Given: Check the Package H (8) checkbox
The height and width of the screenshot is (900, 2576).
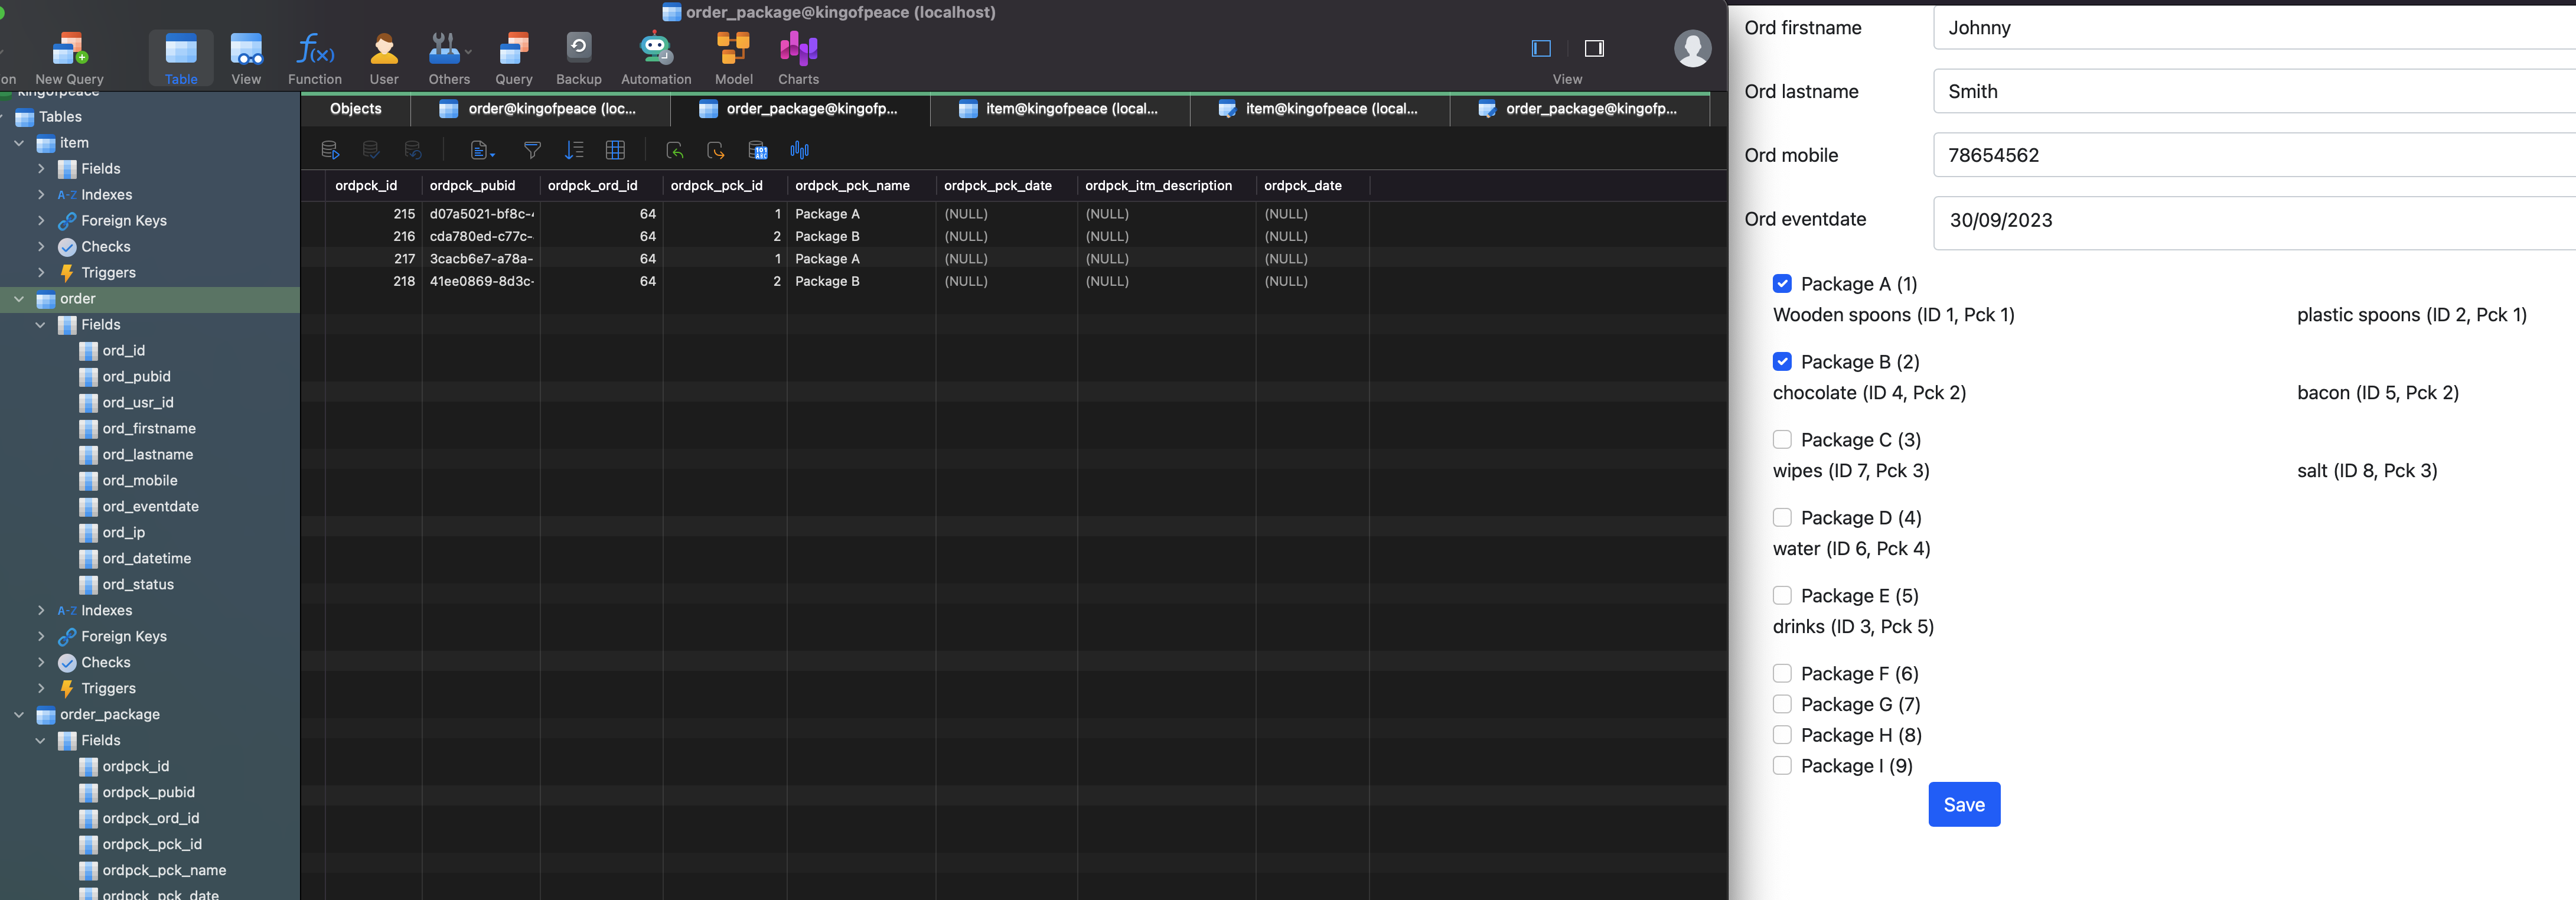Looking at the screenshot, I should [x=1782, y=735].
